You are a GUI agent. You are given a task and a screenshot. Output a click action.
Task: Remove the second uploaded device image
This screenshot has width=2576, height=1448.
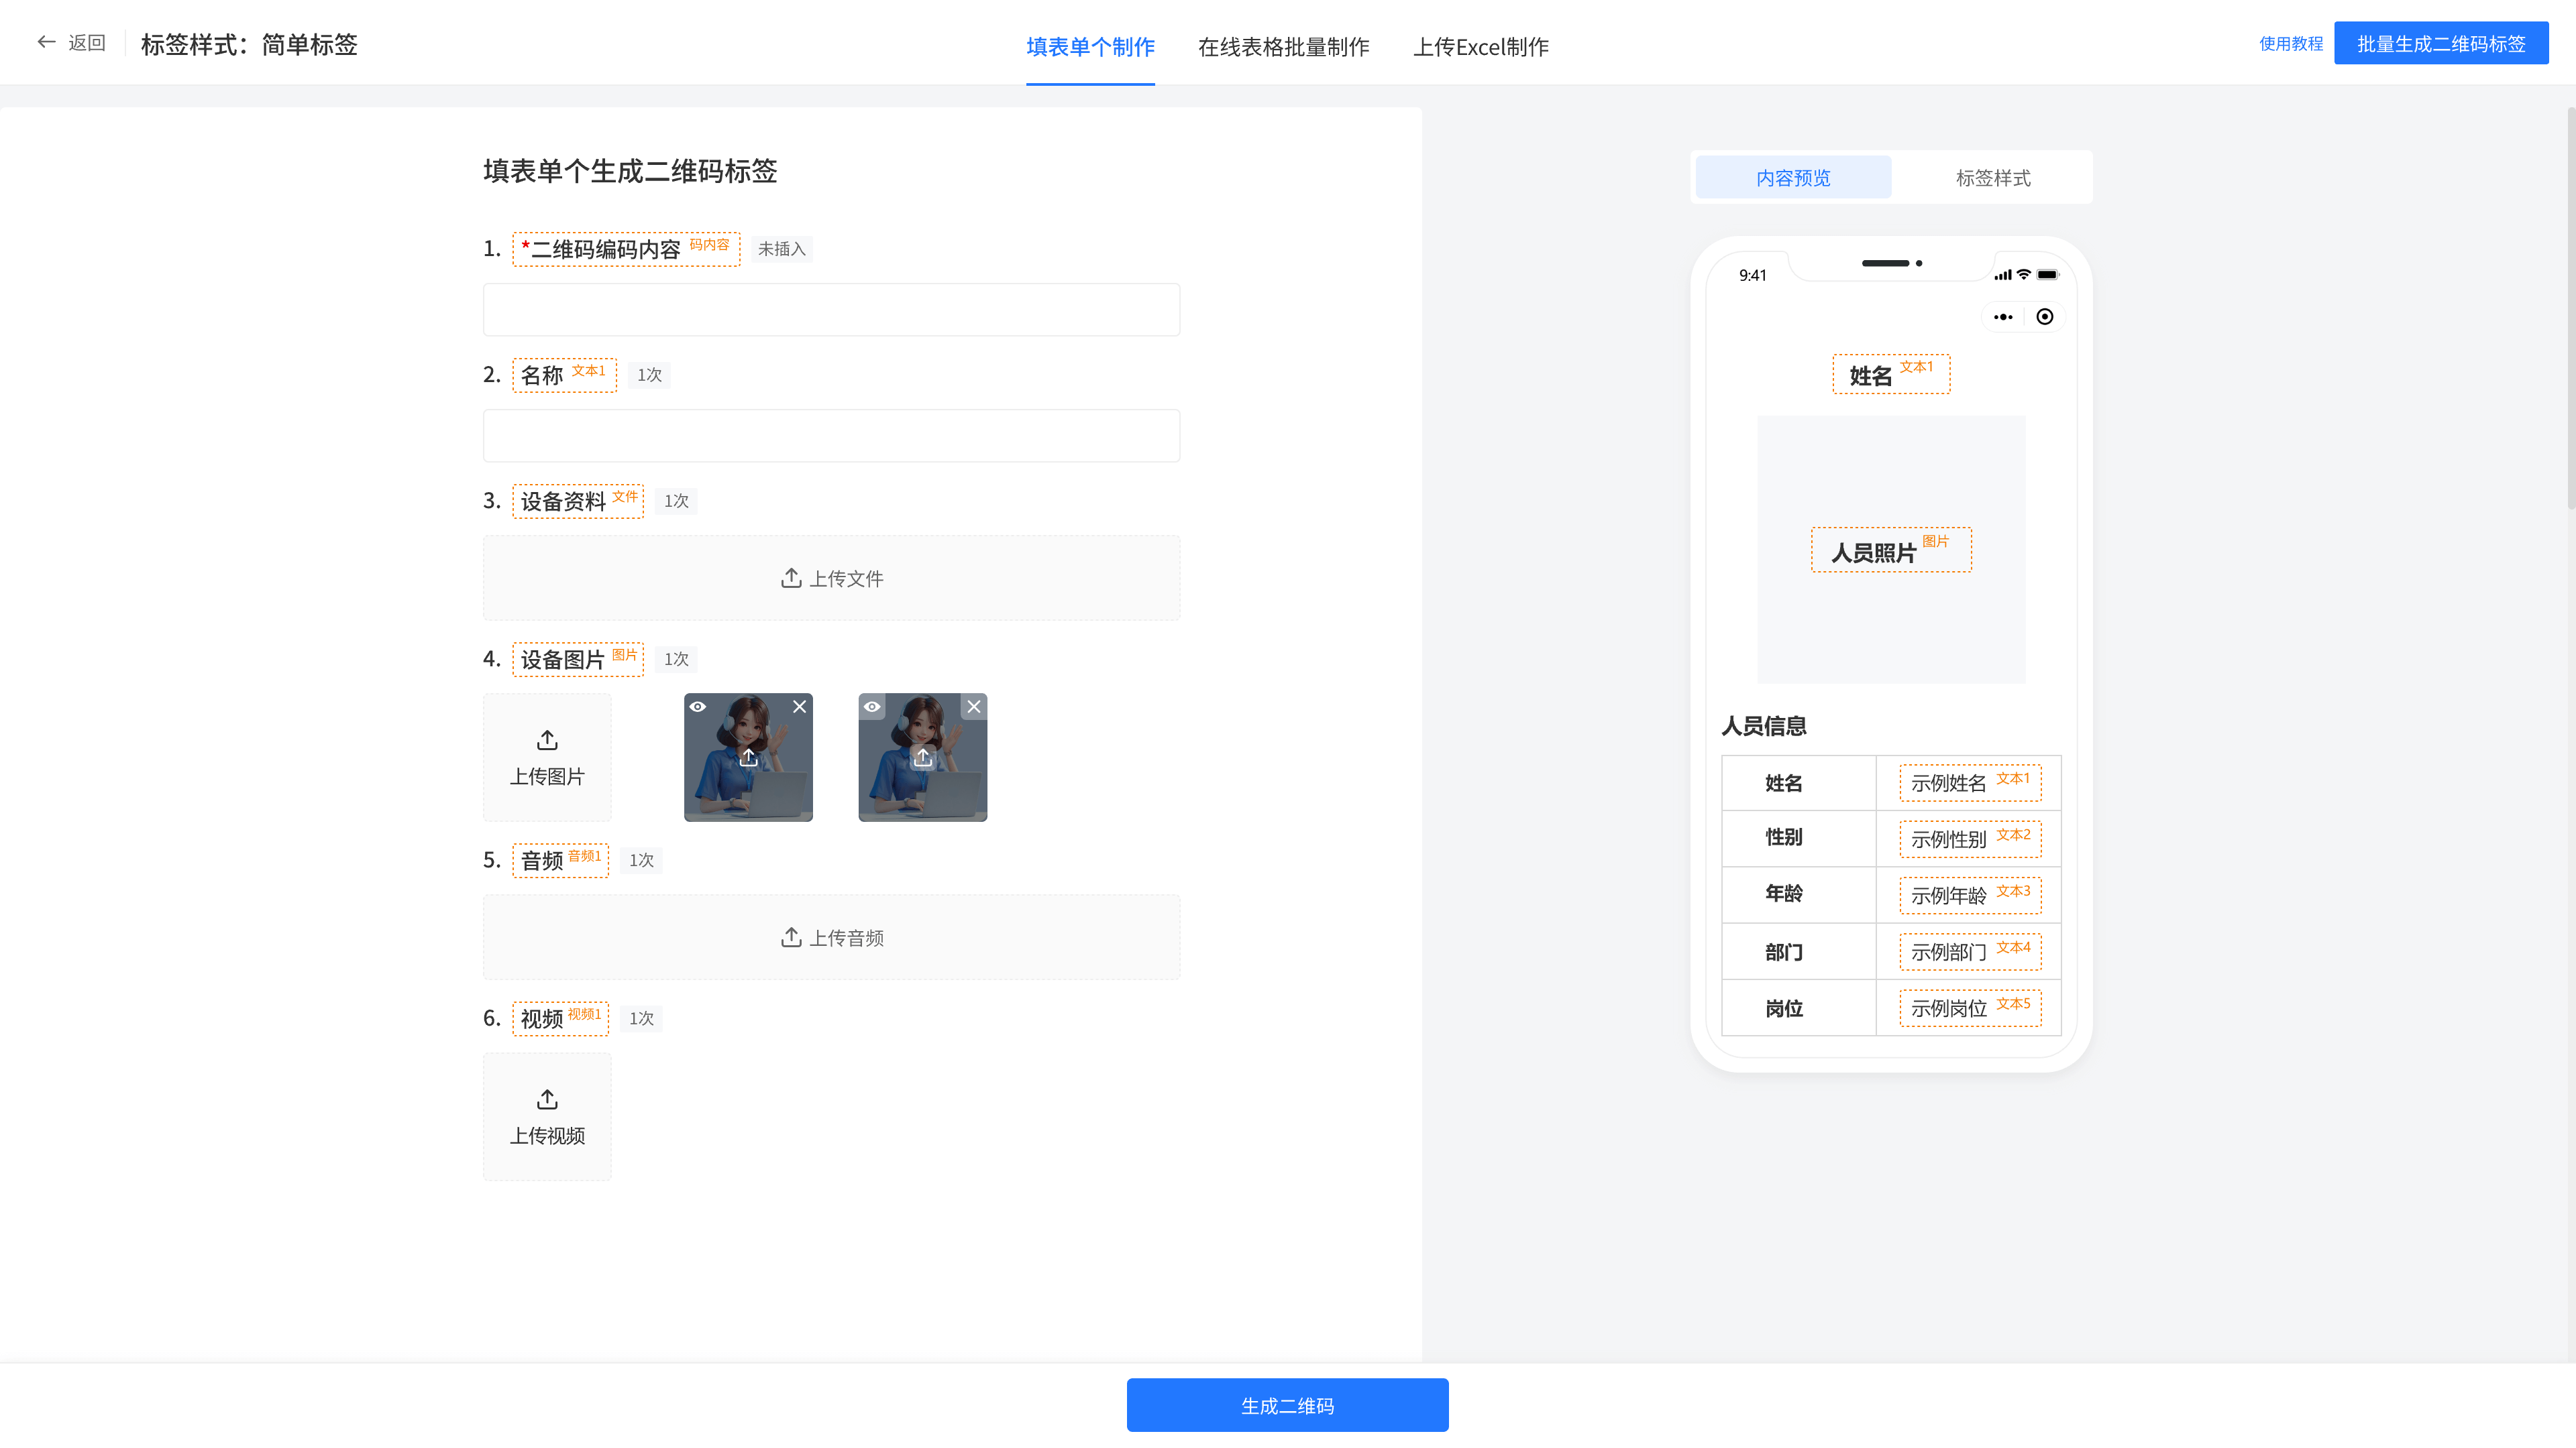coord(973,707)
